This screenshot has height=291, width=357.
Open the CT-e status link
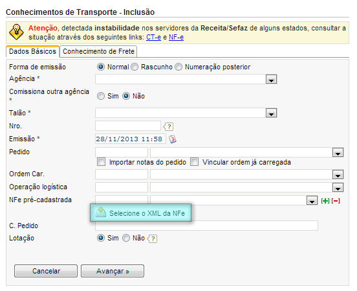pyautogui.click(x=153, y=37)
